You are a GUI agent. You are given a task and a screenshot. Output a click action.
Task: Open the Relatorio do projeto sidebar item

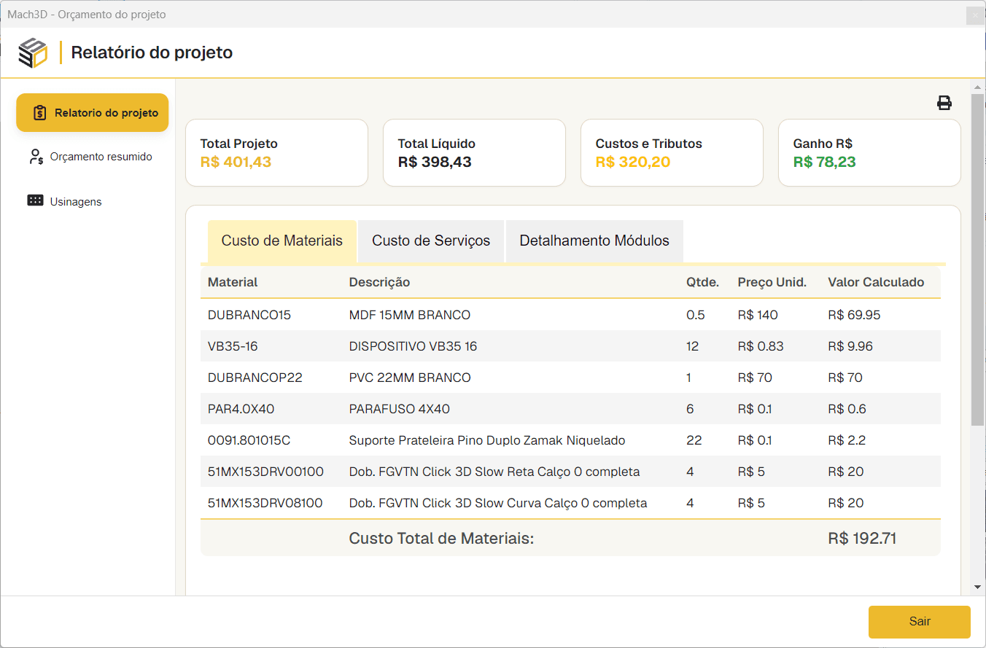point(93,113)
